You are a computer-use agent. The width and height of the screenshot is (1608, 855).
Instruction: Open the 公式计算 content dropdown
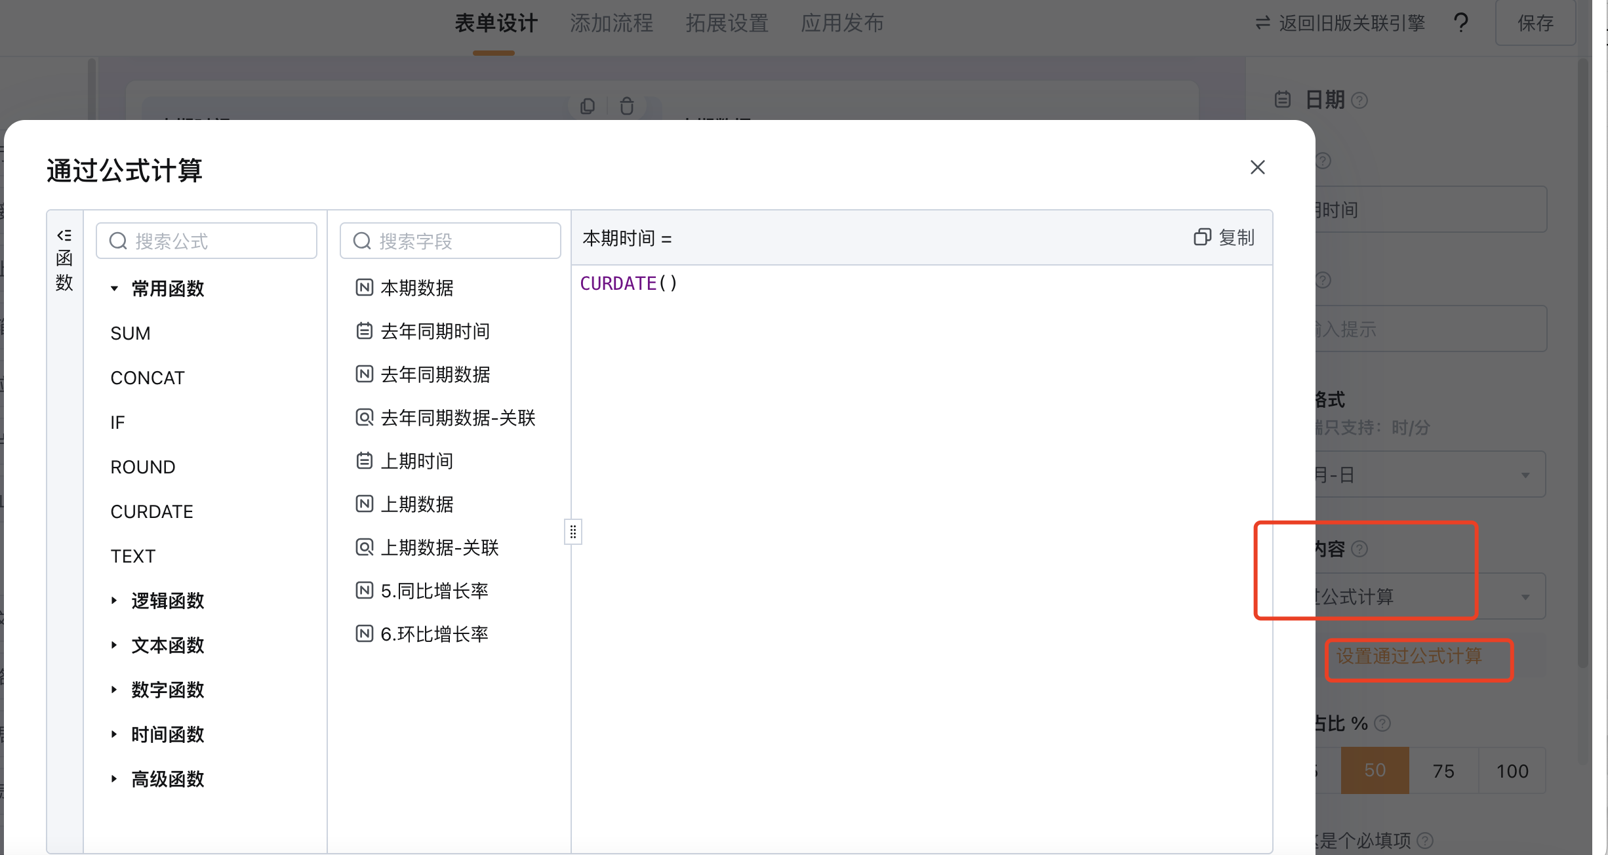1431,596
